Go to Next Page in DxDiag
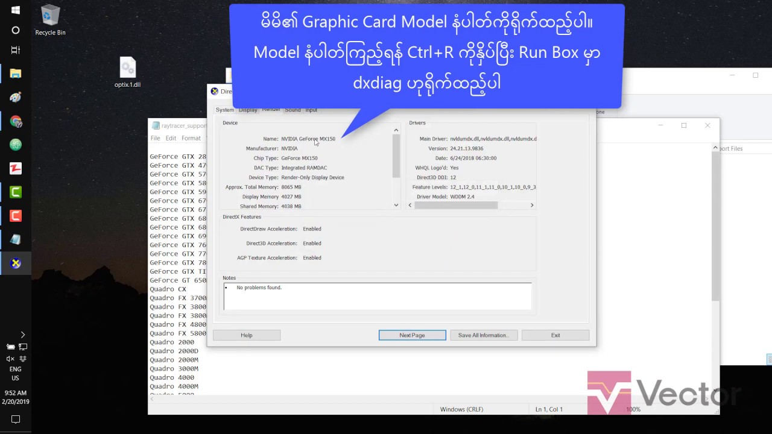Screen dimensions: 772x434 pyautogui.click(x=413, y=335)
